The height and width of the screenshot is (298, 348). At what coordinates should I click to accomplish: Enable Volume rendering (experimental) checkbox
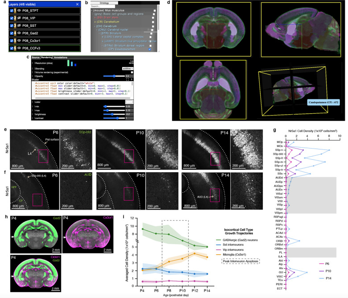[x=132, y=72]
